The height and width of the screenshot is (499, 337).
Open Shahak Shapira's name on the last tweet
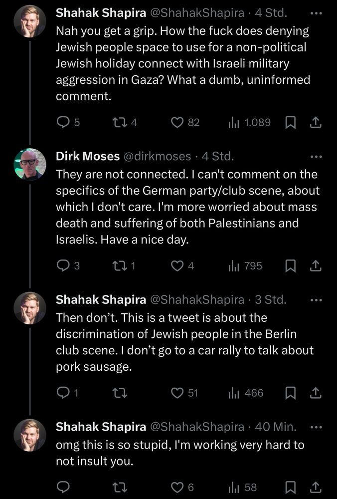pyautogui.click(x=100, y=427)
